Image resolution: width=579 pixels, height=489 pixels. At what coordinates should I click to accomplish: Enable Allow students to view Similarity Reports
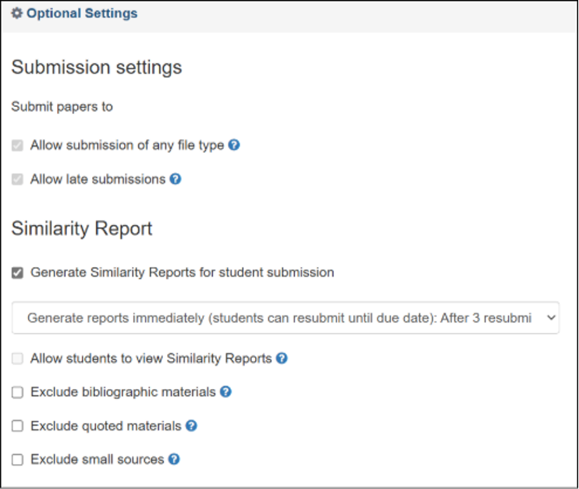pos(17,358)
